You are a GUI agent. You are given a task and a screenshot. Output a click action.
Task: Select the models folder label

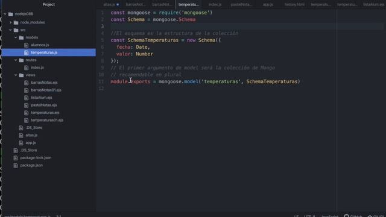(x=32, y=37)
